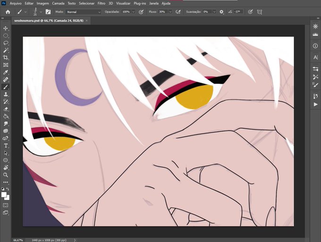Viewport: 321px width, 242px height.
Task: Select the Spot Healing Brush tool
Action: tap(6, 80)
